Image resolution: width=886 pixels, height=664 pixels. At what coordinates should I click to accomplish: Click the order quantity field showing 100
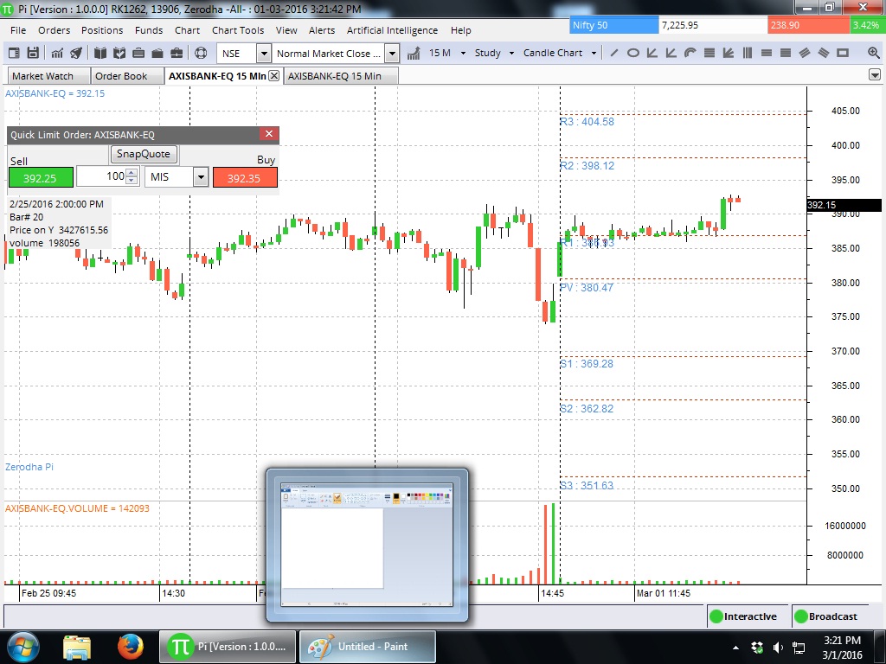tap(100, 176)
